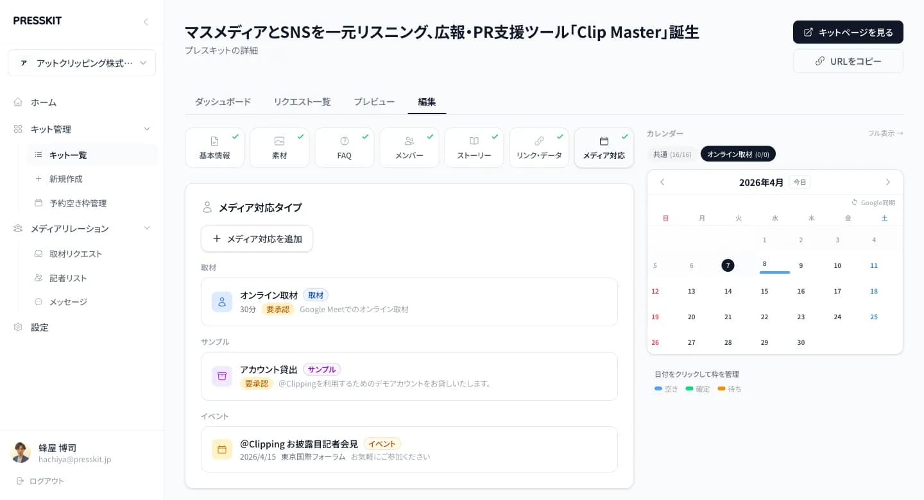The width and height of the screenshot is (924, 500).
Task: Click the 2026年4月 month title
Action: [x=761, y=182]
